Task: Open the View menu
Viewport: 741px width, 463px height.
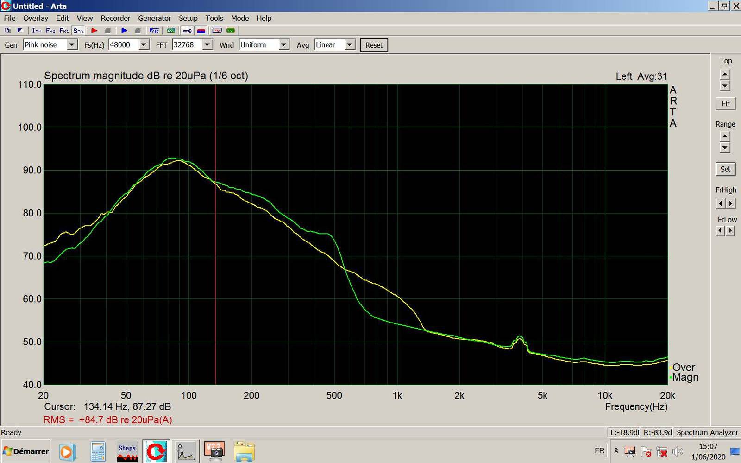Action: tap(85, 18)
